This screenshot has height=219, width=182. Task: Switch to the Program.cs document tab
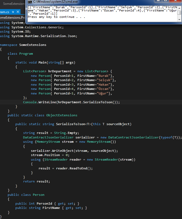click(5, 12)
